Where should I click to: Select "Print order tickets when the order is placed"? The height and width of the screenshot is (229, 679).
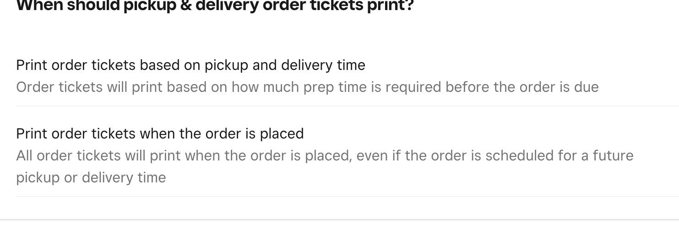tap(160, 133)
